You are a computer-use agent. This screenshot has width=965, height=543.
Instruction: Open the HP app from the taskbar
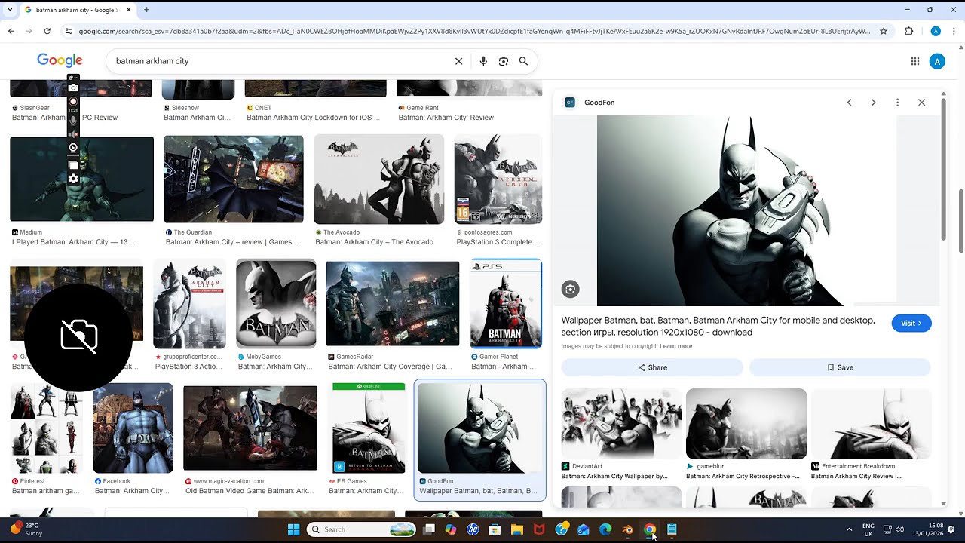coord(473,529)
